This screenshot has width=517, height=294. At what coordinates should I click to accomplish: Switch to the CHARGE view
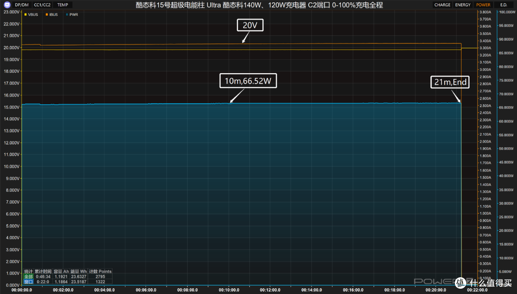coord(442,5)
